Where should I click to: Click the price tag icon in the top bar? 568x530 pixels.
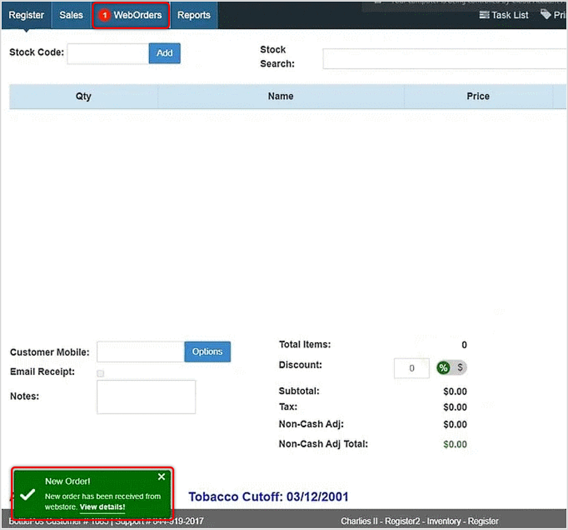[546, 15]
